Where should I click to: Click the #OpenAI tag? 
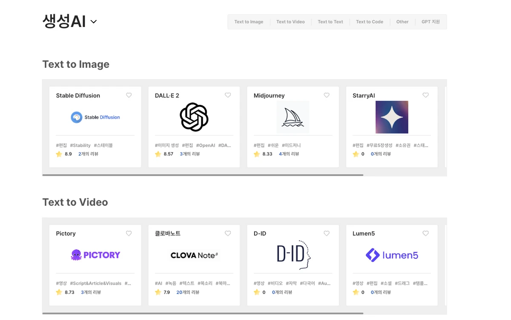click(206, 145)
